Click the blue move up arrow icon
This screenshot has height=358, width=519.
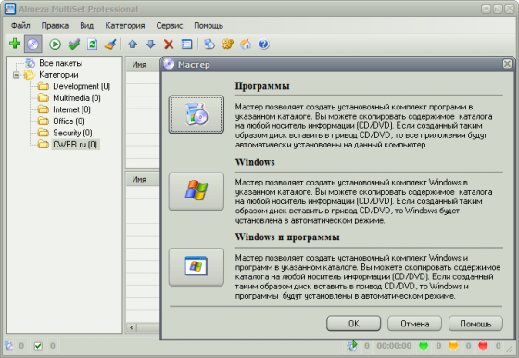[133, 44]
